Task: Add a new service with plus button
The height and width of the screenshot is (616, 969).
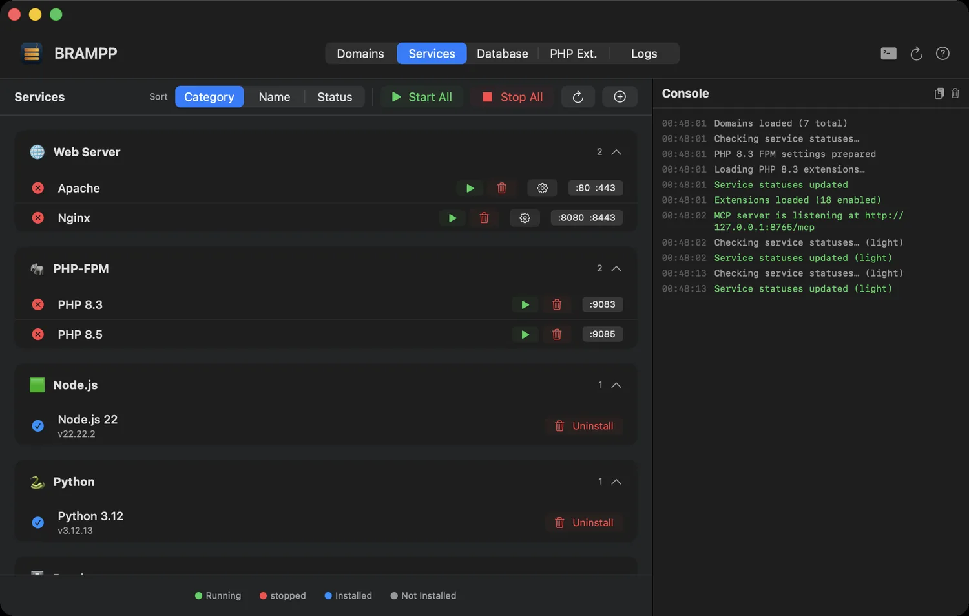Action: click(620, 97)
